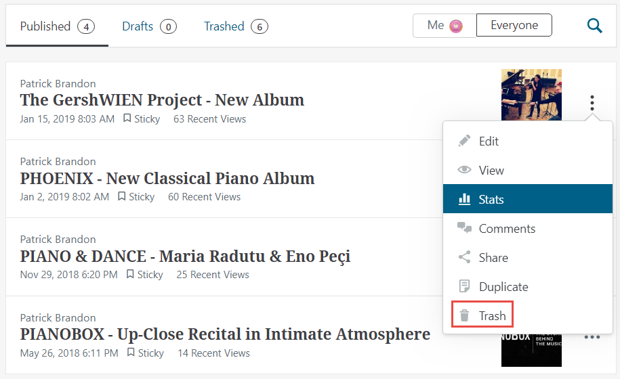Open The GershWIEN Project post title
The height and width of the screenshot is (379, 620).
click(162, 100)
